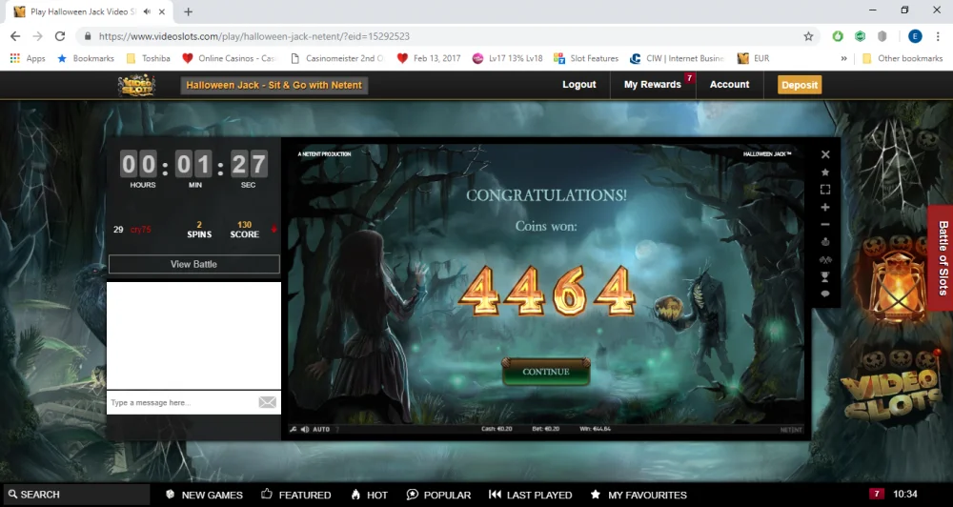Bookmark this page with star icon
The height and width of the screenshot is (507, 953).
point(808,36)
